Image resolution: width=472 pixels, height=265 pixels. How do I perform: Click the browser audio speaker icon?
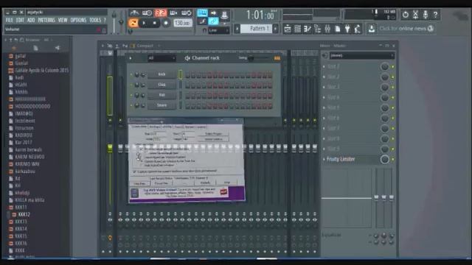click(58, 48)
